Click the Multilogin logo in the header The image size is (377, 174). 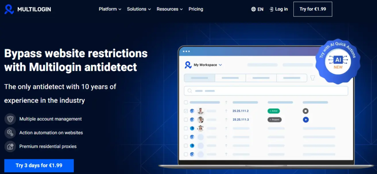[x=28, y=9]
